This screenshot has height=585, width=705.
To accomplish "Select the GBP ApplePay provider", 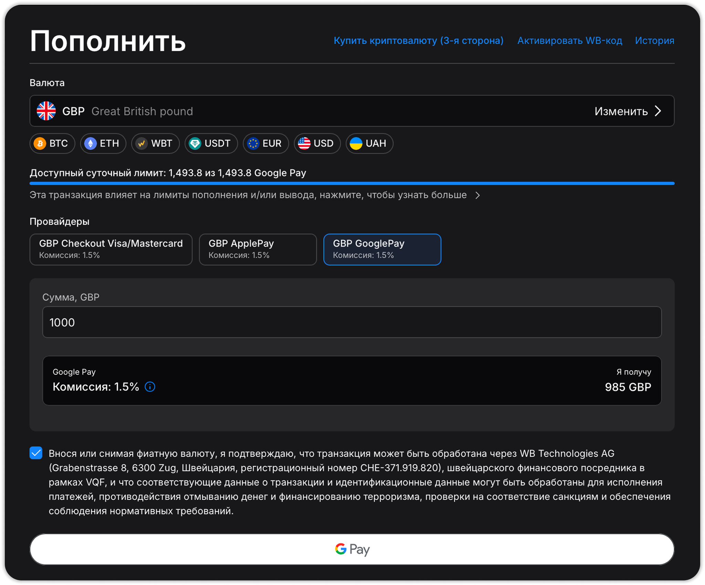I will 258,249.
